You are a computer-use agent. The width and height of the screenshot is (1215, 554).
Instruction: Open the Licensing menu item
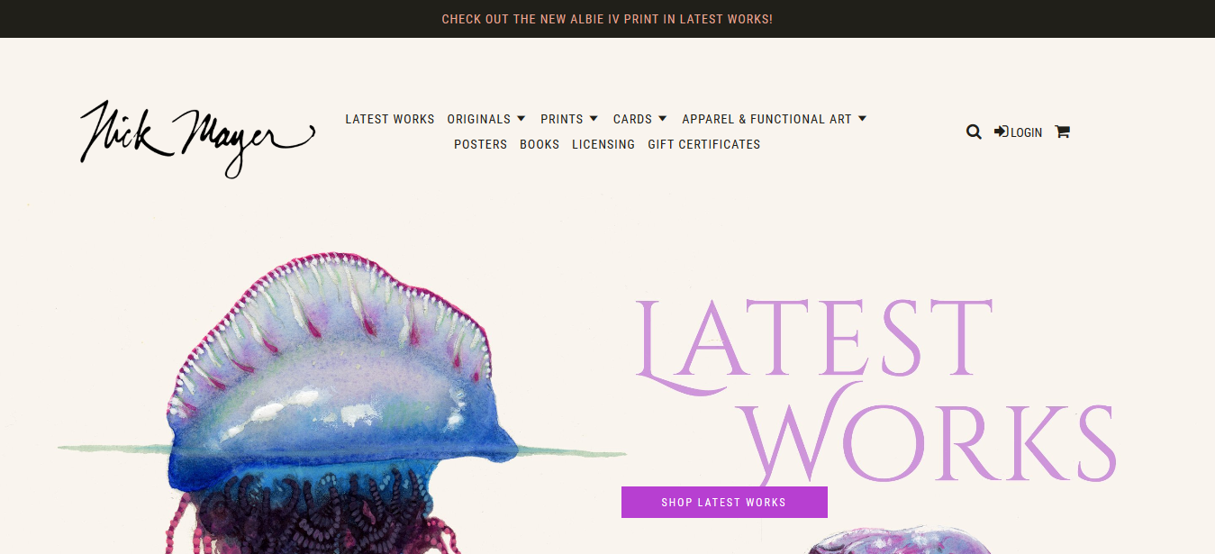coord(603,144)
